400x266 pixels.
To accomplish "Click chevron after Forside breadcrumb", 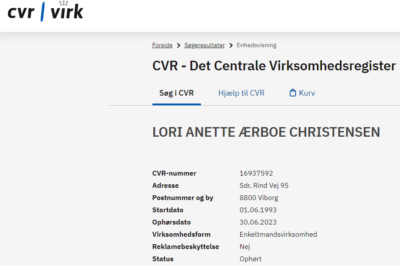I will click(179, 45).
